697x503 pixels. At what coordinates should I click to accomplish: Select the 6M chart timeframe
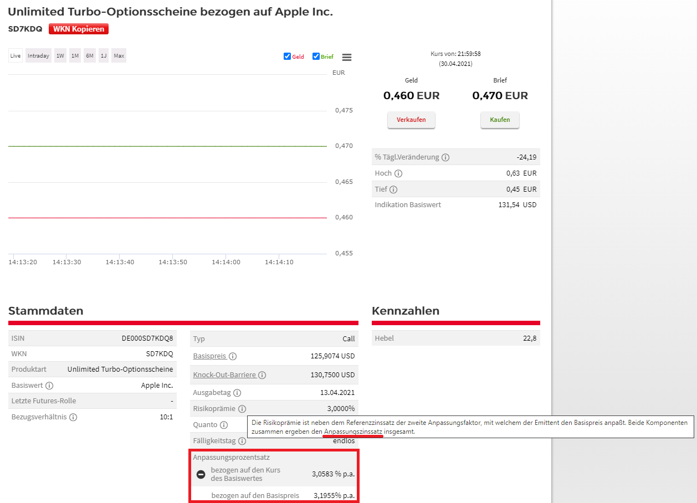[90, 56]
